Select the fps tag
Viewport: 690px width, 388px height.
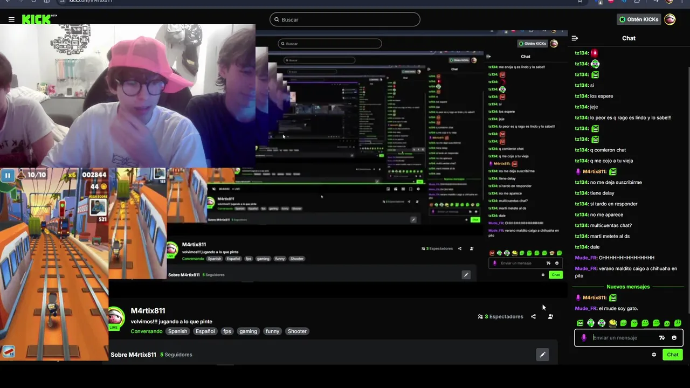click(227, 331)
